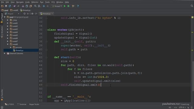Image resolution: width=194 pixels, height=109 pixels.
Task: Click the Hide Project panel icon
Action: point(36,14)
